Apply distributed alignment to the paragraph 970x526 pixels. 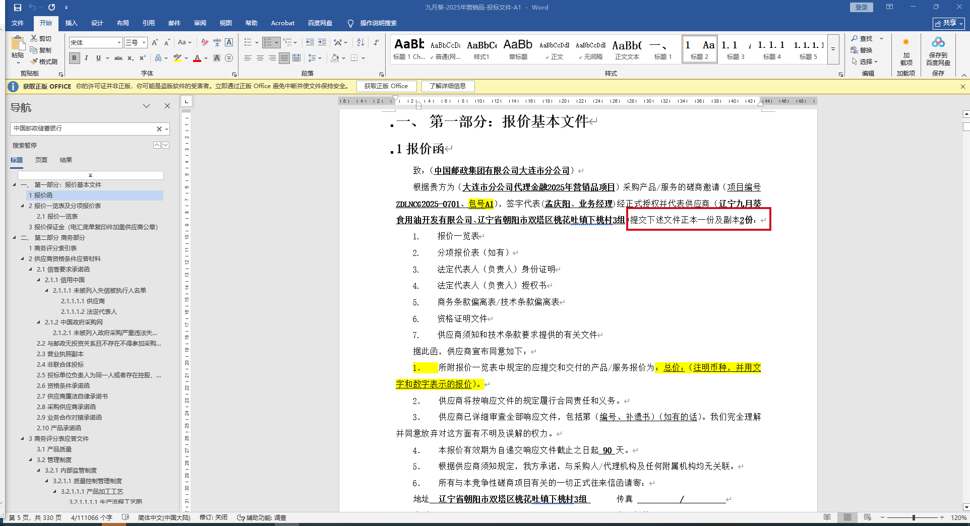pyautogui.click(x=296, y=58)
